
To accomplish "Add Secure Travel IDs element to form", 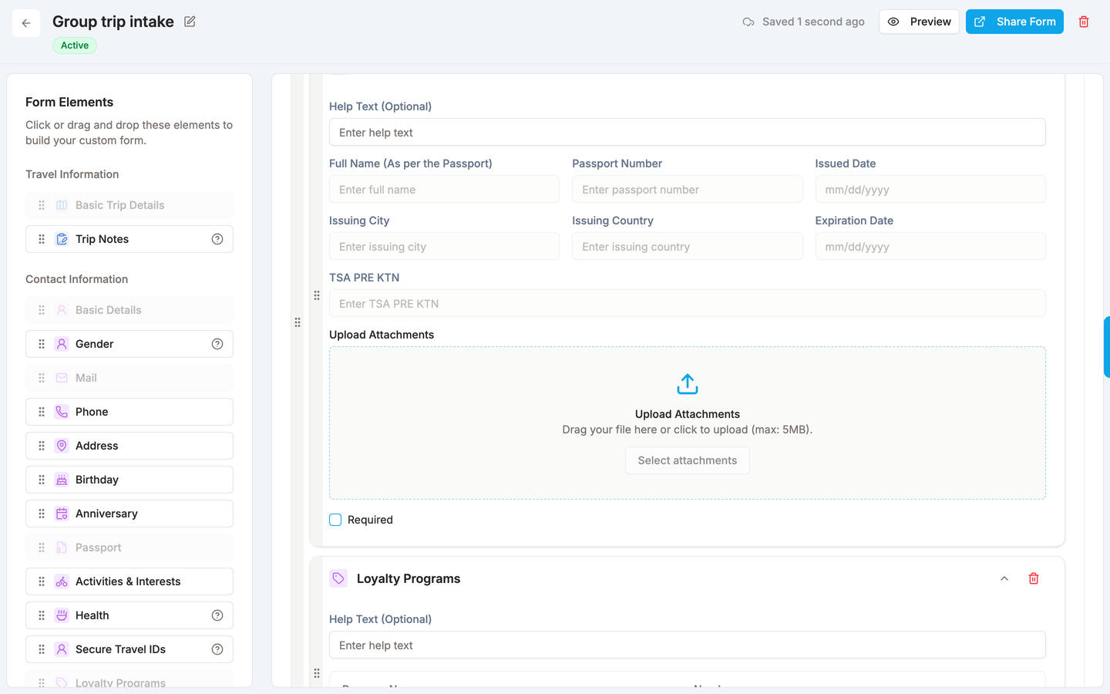I will pos(129,649).
